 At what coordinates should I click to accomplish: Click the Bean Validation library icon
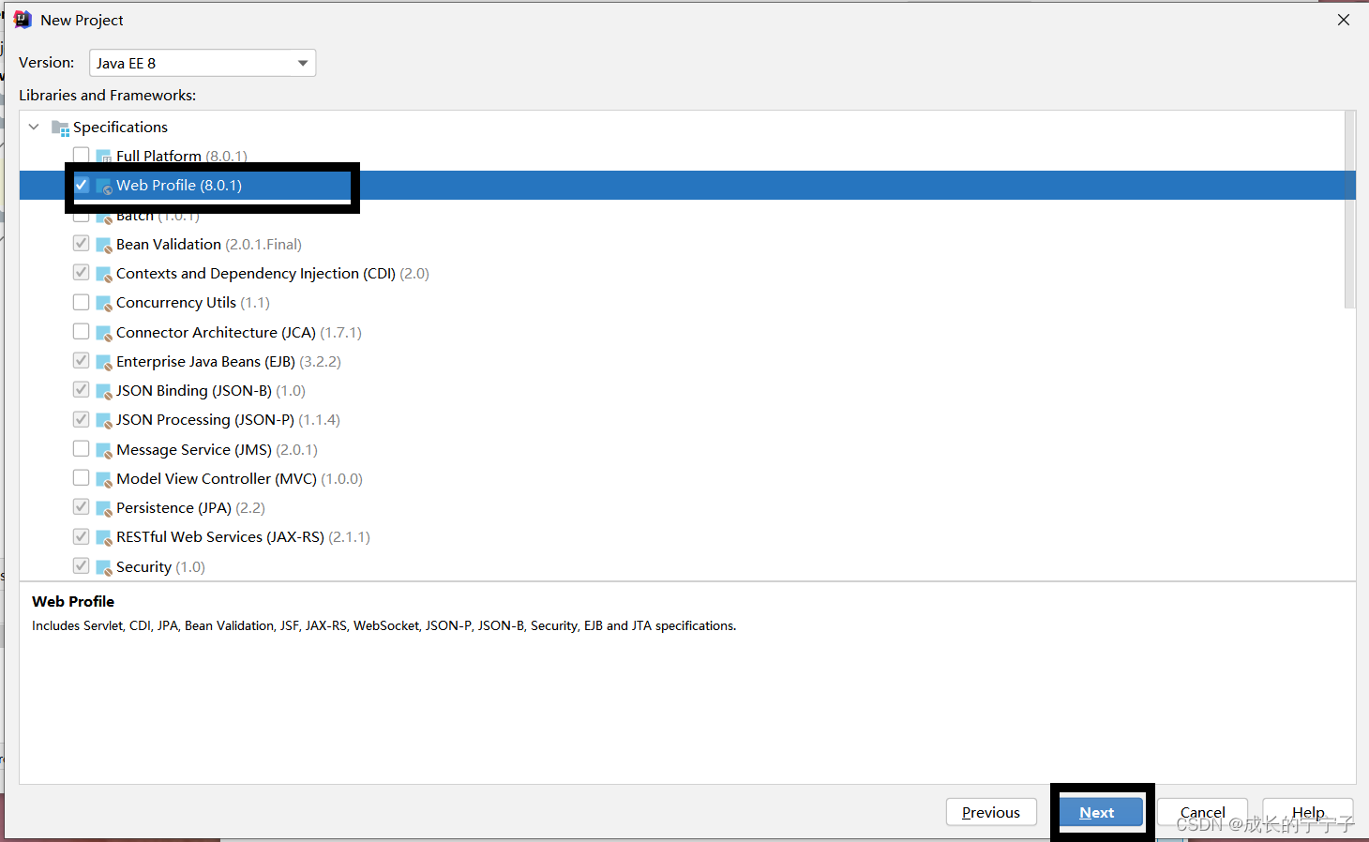104,245
